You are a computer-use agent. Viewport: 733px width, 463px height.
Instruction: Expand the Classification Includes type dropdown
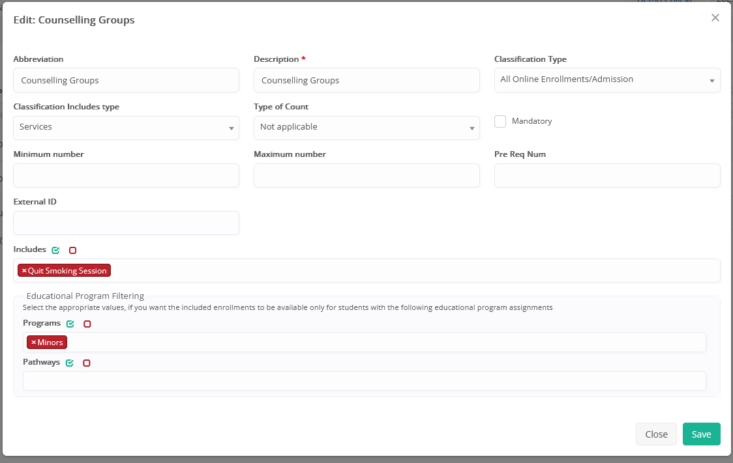click(x=126, y=128)
